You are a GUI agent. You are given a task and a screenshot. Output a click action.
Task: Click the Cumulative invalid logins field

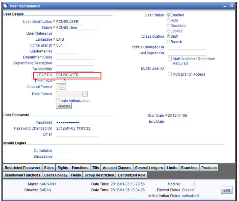tap(63, 151)
